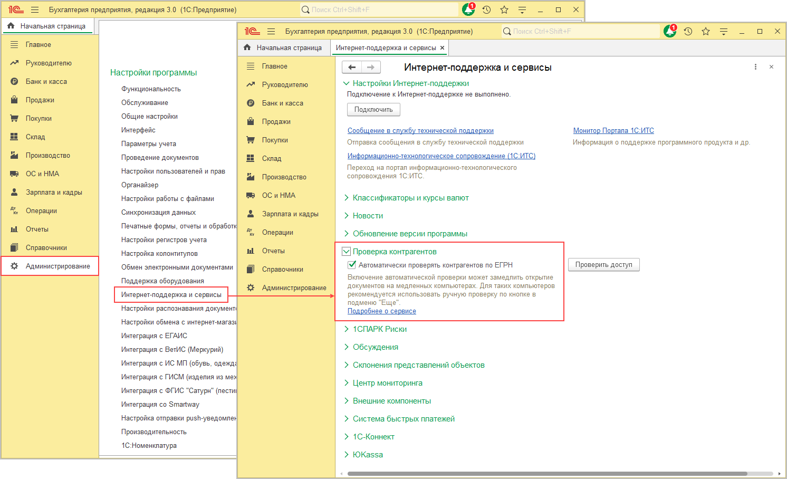Viewport: 787px width, 479px height.
Task: Click the Подключить button
Action: 373,110
